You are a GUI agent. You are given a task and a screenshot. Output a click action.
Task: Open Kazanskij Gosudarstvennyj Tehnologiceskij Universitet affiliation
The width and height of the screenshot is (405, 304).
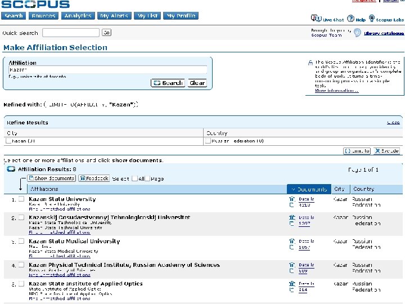[109, 217]
